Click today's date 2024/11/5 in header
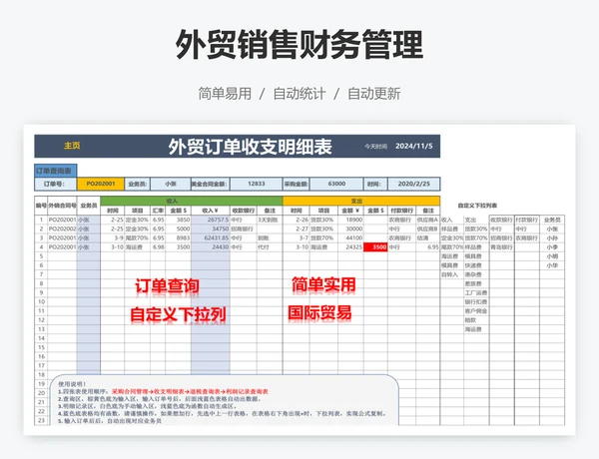 414,146
